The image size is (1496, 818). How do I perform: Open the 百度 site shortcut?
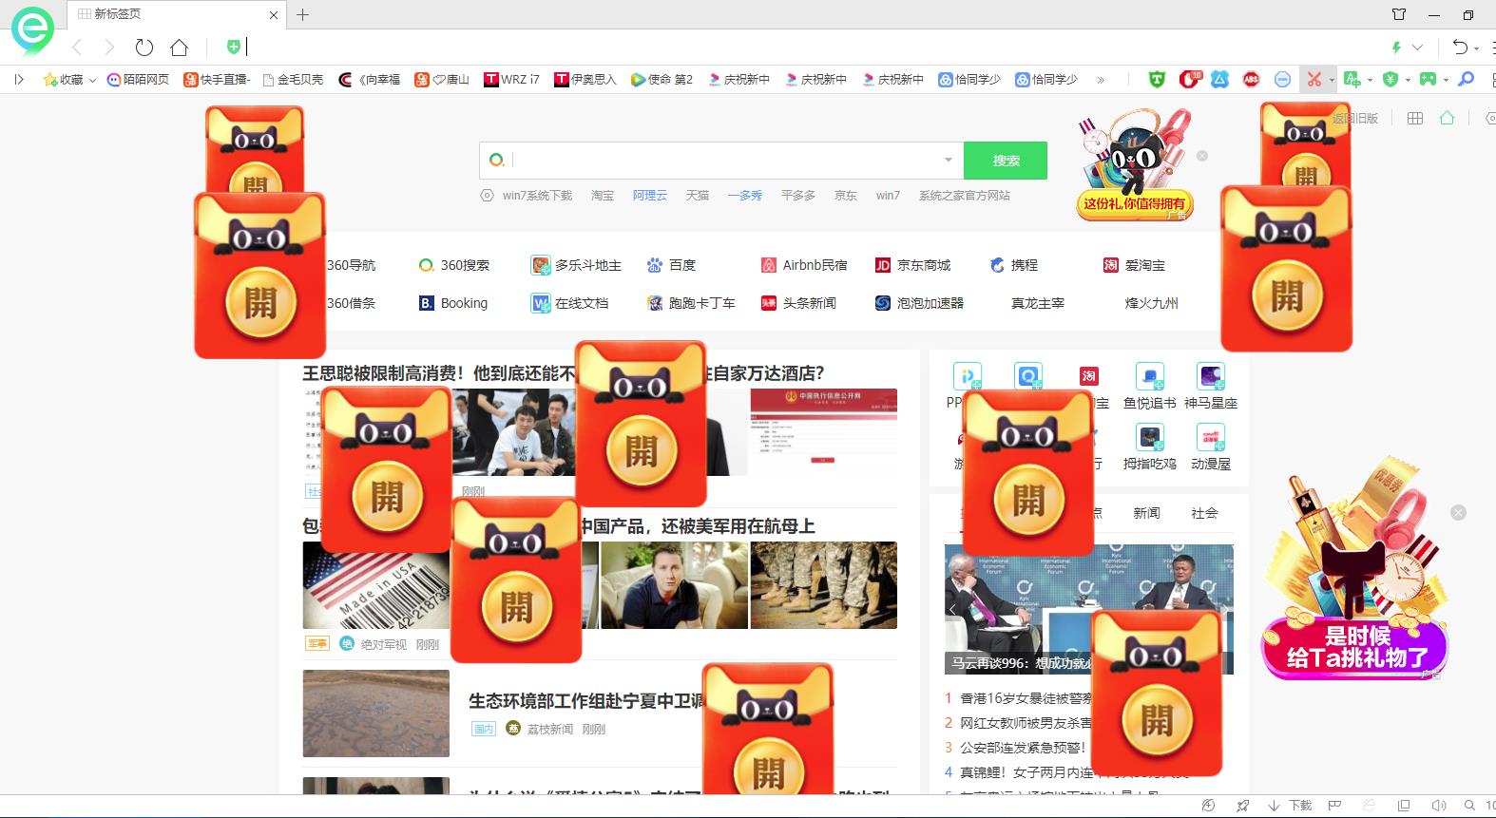[x=671, y=265]
